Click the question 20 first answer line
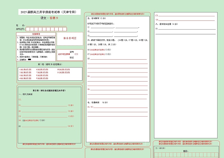The height and width of the screenshot is (158, 224). pyautogui.click(x=119, y=89)
